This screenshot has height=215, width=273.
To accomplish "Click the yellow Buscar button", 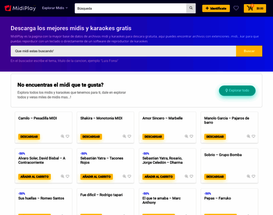I will 249,51.
